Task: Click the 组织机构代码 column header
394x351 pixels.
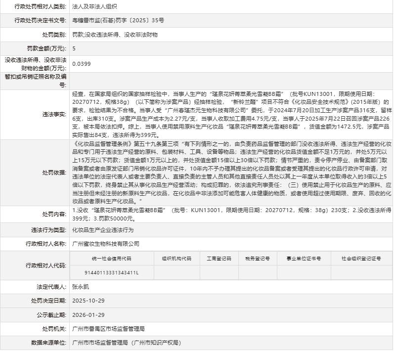Action: click(176, 258)
